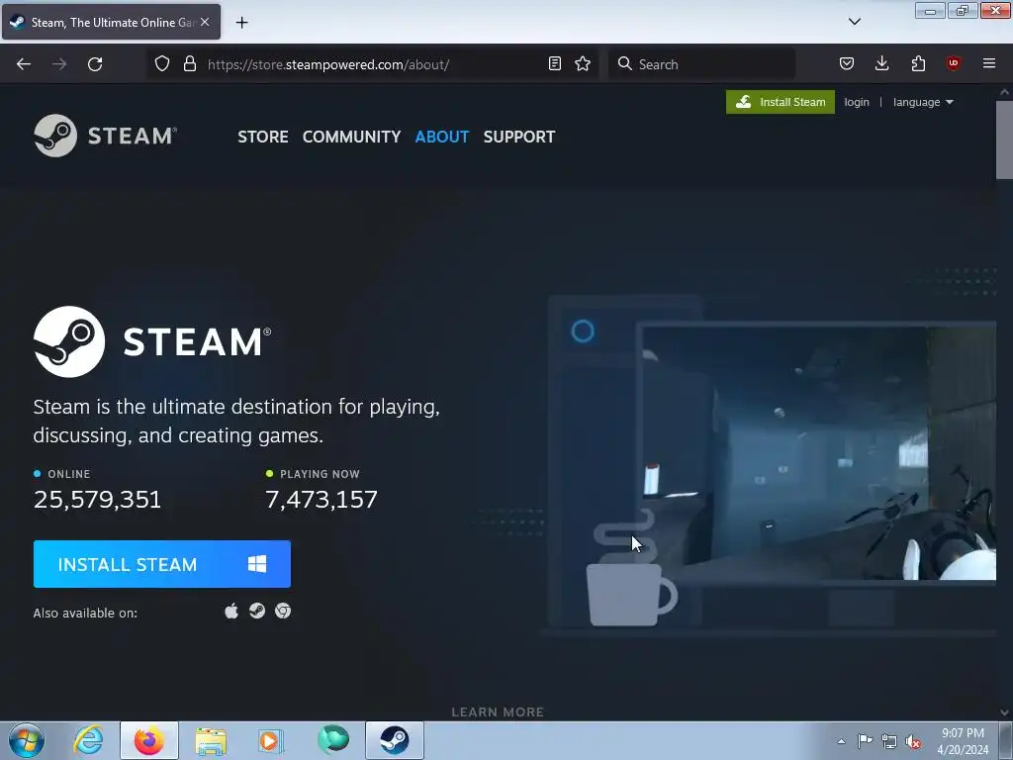Close the Steam browser tab
Viewport: 1013px width, 760px height.
coord(205,22)
